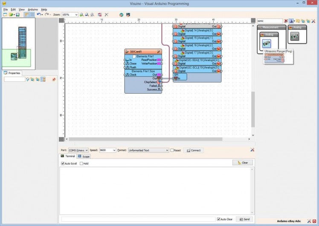Image resolution: width=319 pixels, height=226 pixels.
Task: Click the Save project toolbar icon
Action: [x=17, y=14]
